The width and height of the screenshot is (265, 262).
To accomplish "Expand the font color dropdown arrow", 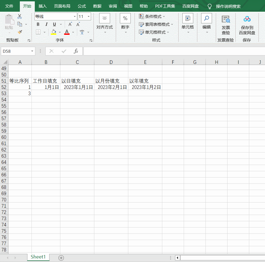I will pos(73,32).
